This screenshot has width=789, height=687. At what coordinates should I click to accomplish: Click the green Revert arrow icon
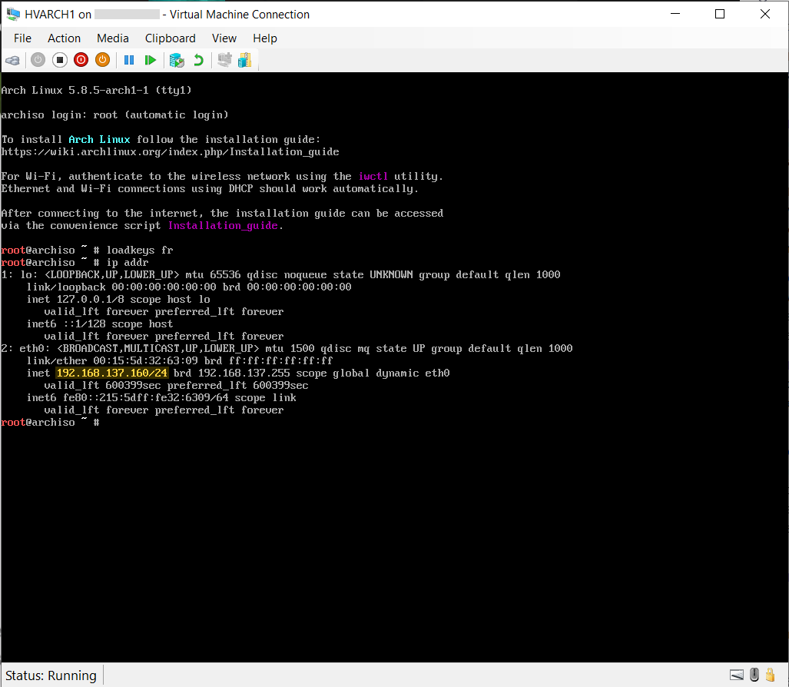click(199, 61)
